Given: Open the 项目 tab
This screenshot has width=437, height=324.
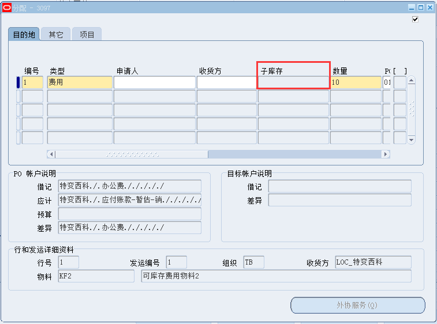Looking at the screenshot, I should pyautogui.click(x=87, y=34).
